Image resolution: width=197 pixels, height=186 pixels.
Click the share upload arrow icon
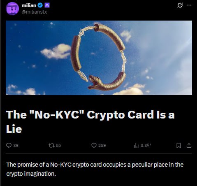189,145
